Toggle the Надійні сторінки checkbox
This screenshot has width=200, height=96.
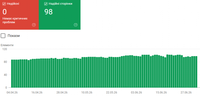[46, 4]
